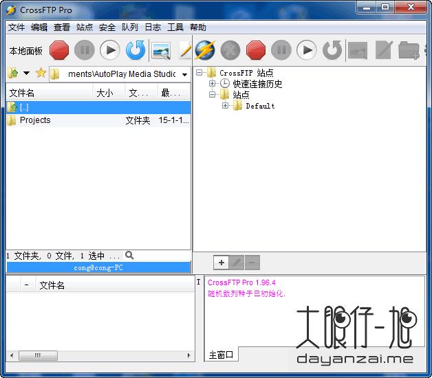Click the favorites star icon

(41, 73)
